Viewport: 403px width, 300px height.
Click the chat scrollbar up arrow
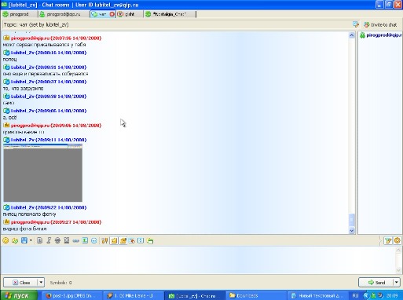(352, 35)
